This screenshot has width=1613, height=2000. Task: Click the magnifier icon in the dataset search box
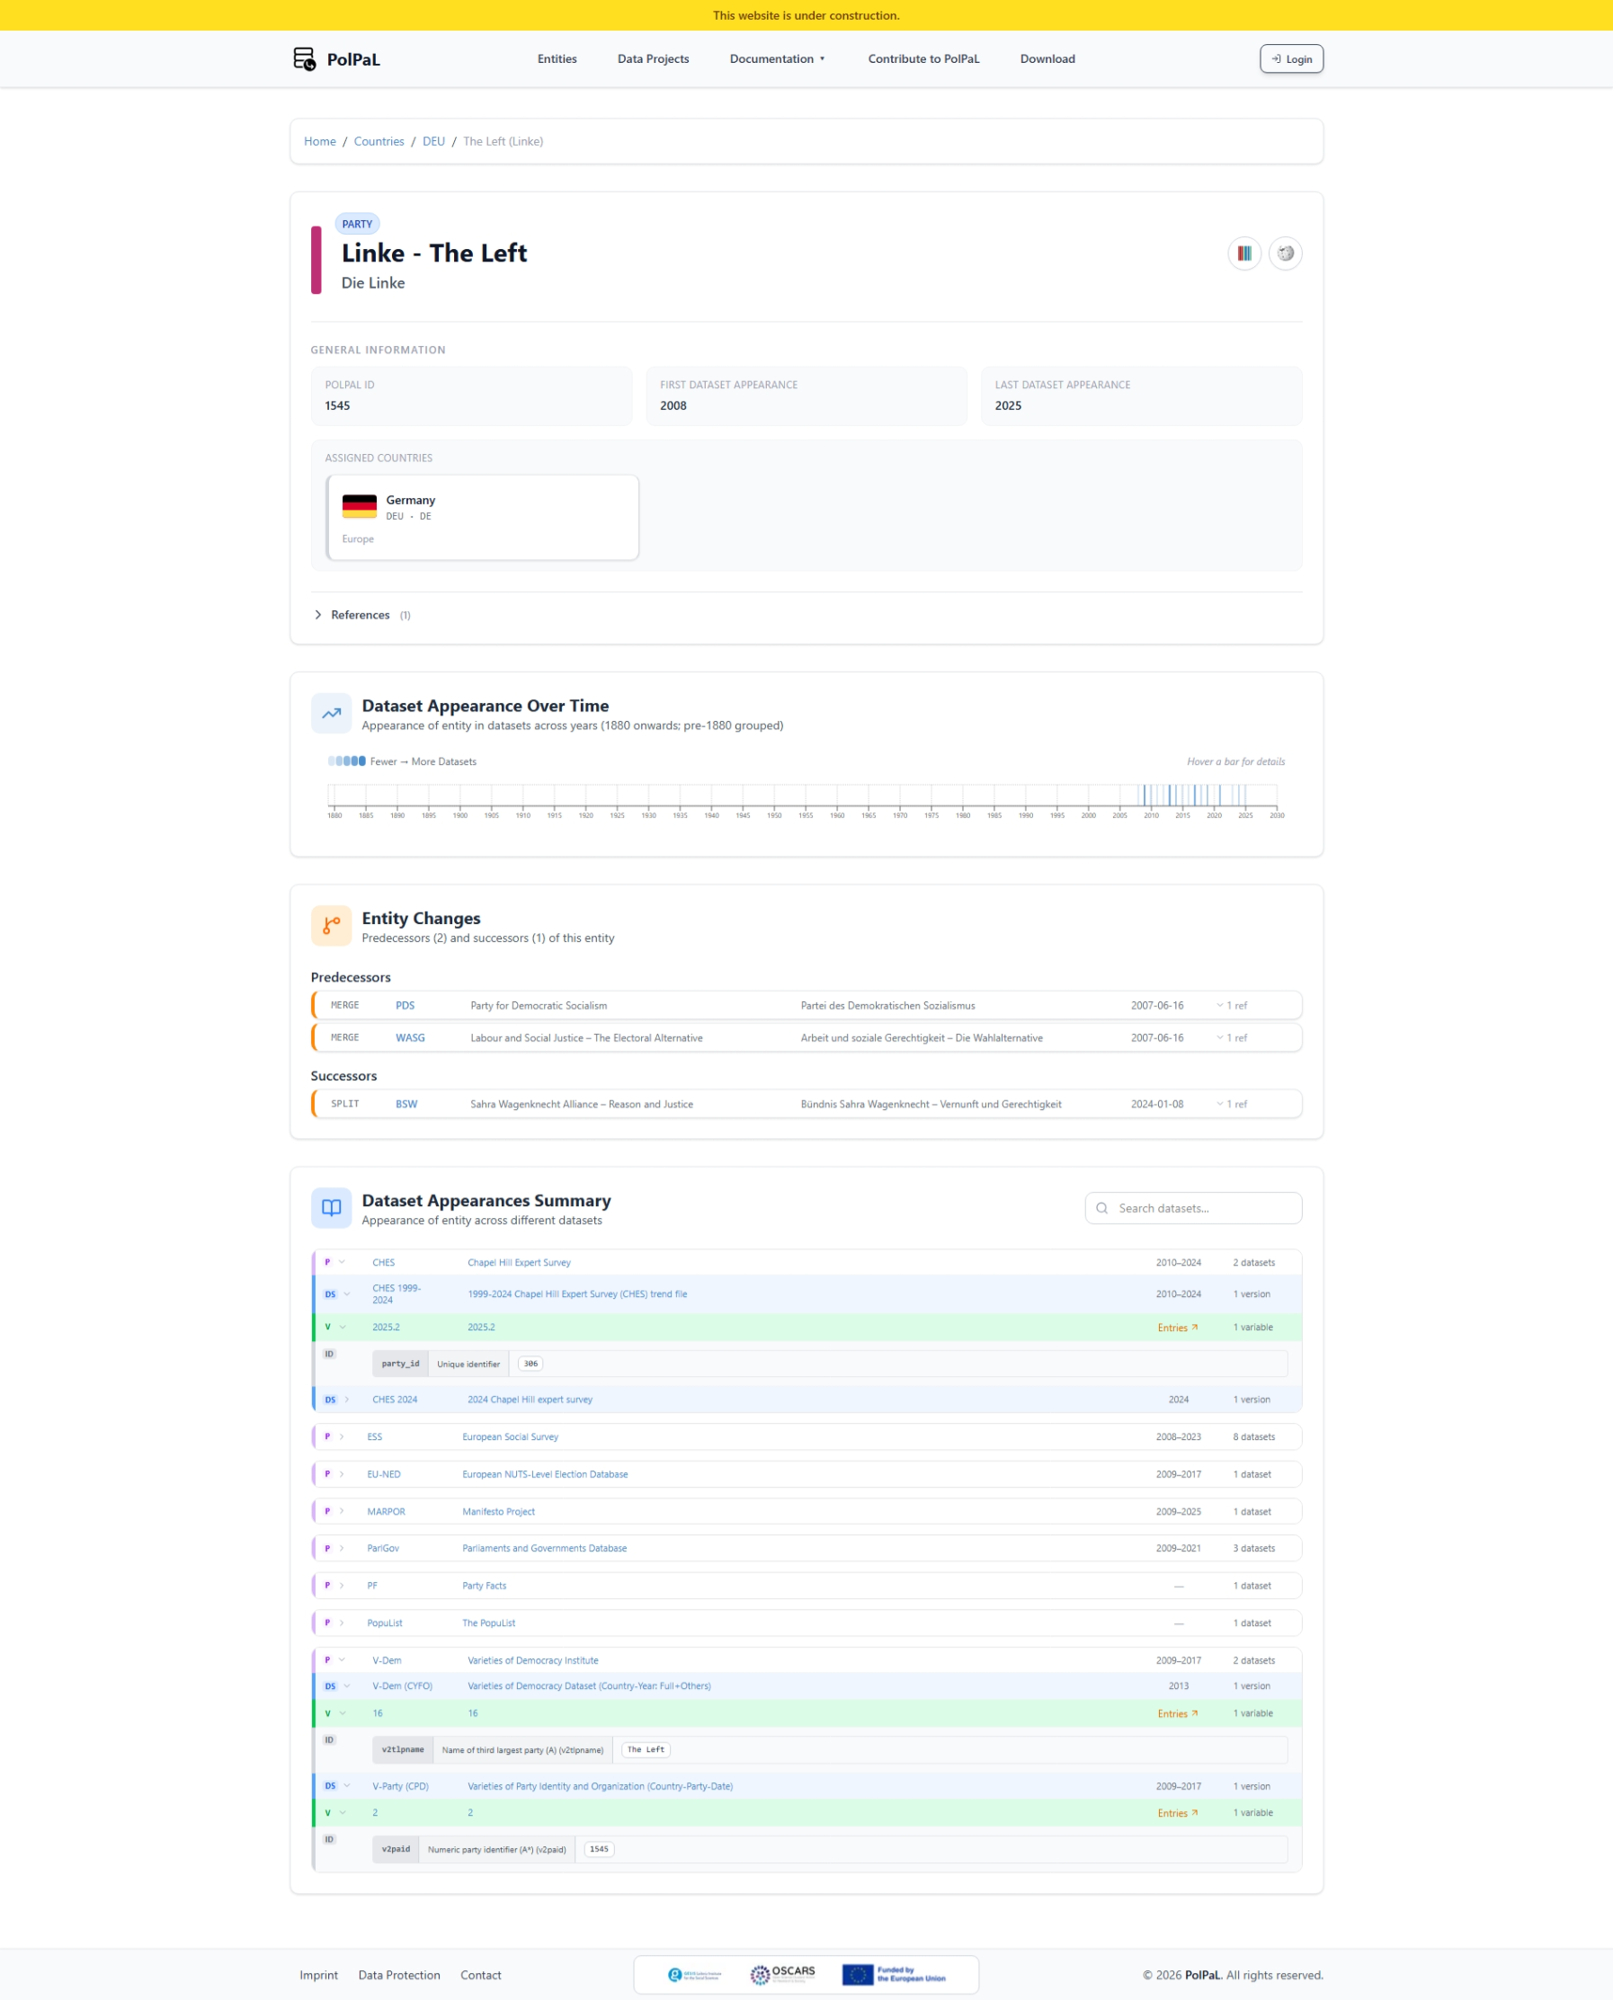tap(1102, 1209)
